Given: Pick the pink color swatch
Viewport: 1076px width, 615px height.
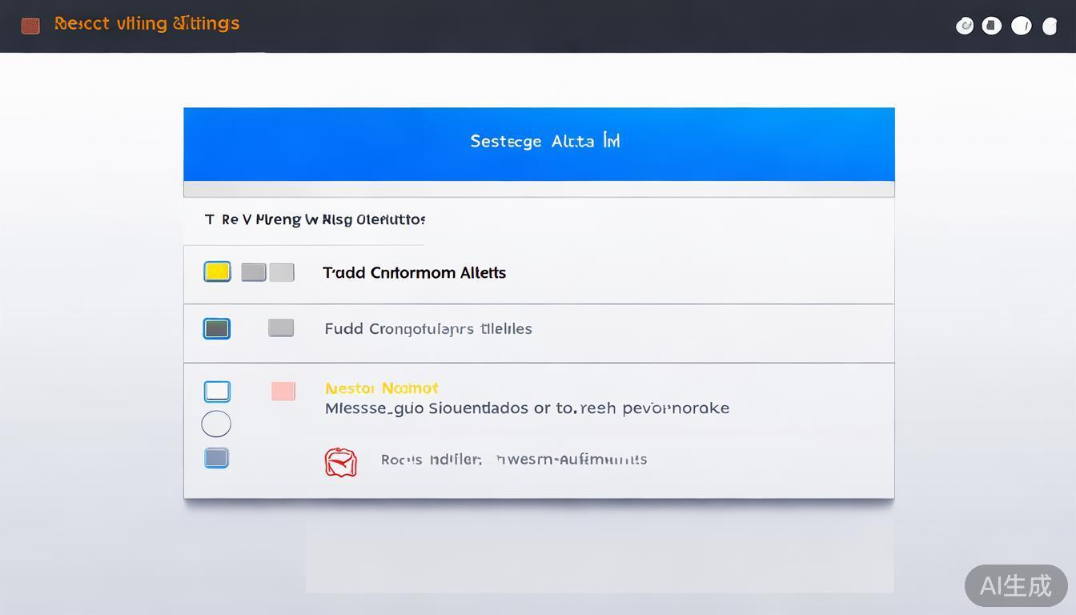Looking at the screenshot, I should [283, 391].
